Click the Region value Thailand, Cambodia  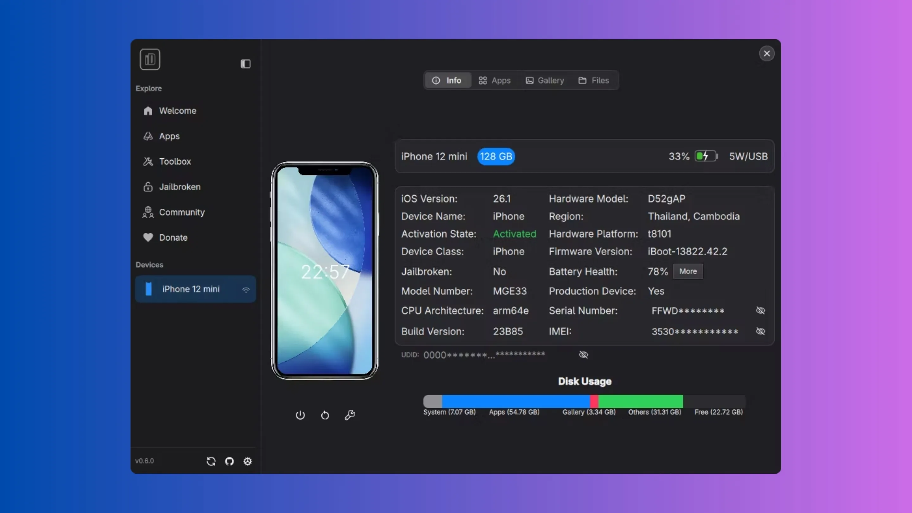[693, 216]
